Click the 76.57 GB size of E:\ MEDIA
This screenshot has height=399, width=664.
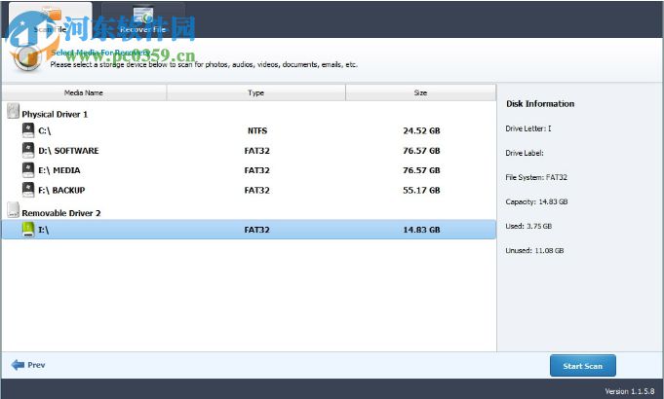(x=421, y=170)
